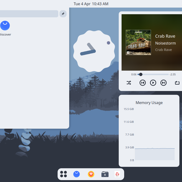Open the Discover app in the launcher
Viewport: 182px width, 182px height.
point(5,28)
